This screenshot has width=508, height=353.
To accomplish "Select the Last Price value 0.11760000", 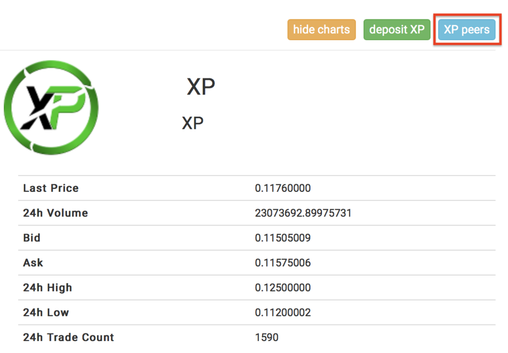I will click(x=283, y=188).
